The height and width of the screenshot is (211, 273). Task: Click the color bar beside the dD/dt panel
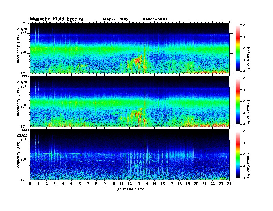tap(238, 101)
